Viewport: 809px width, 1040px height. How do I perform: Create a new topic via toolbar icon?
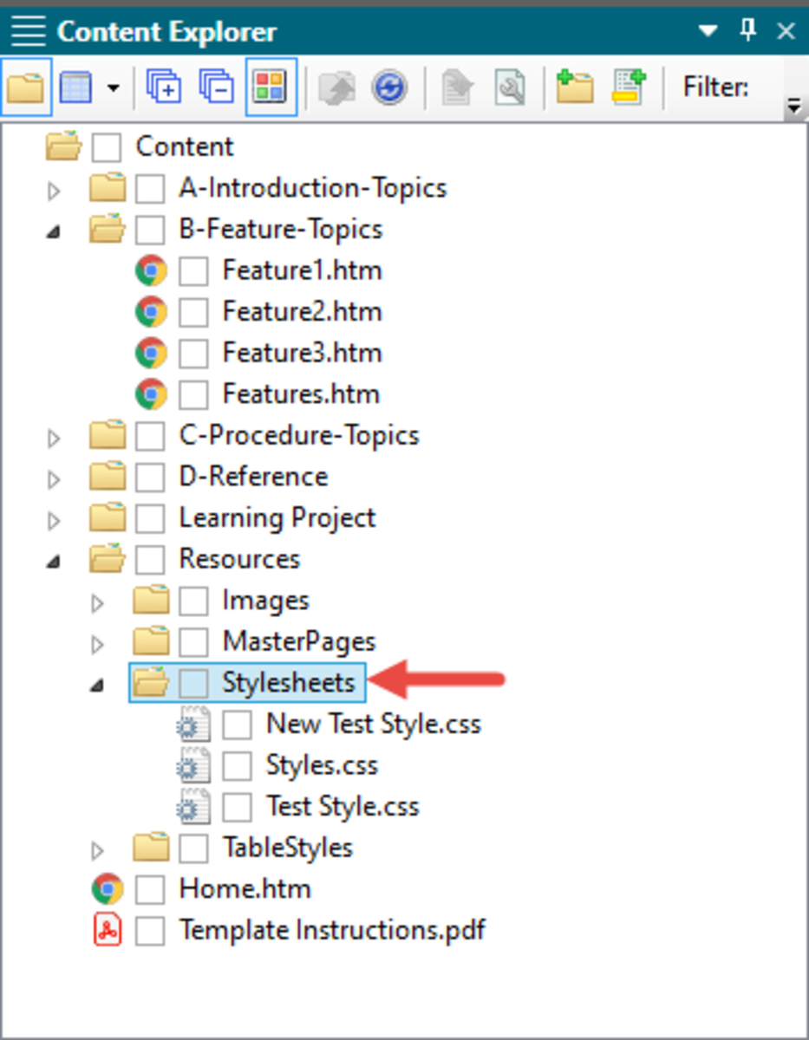click(628, 87)
